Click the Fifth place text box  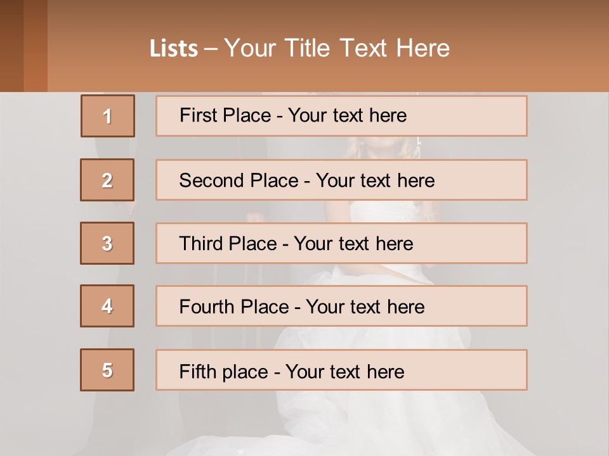click(x=341, y=370)
